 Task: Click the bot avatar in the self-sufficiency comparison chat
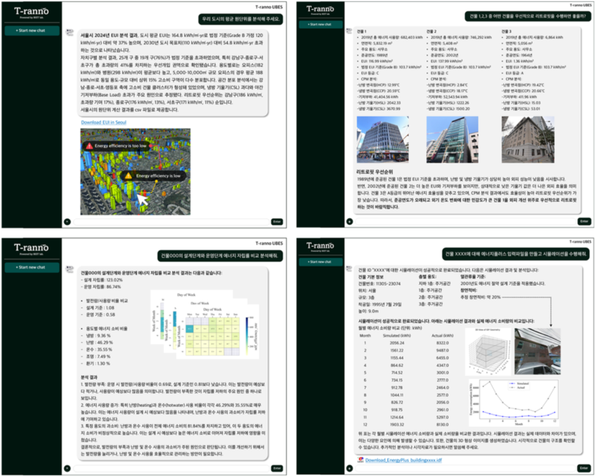click(x=70, y=269)
